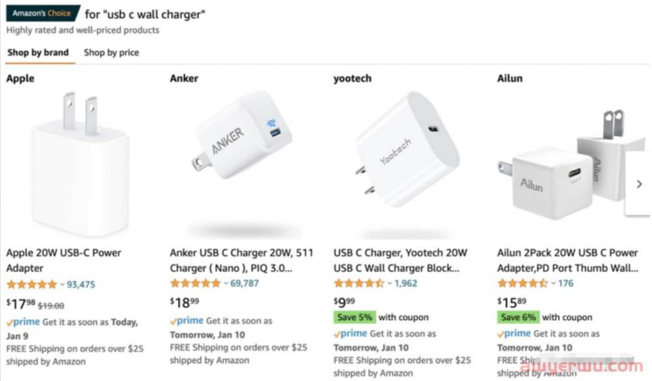Click the Save 5% coupon badge
Viewport: 652px width, 381px height.
tap(354, 318)
